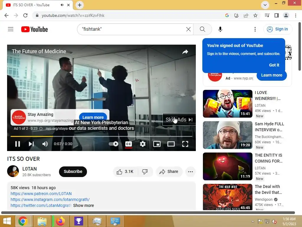Click the taskbar volume muted icon
This screenshot has height=227, width=302.
point(274,221)
